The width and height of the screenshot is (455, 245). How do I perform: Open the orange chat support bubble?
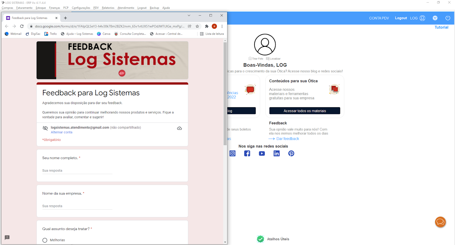[440, 222]
